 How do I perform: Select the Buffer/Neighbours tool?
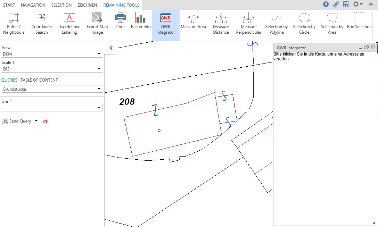click(x=14, y=23)
